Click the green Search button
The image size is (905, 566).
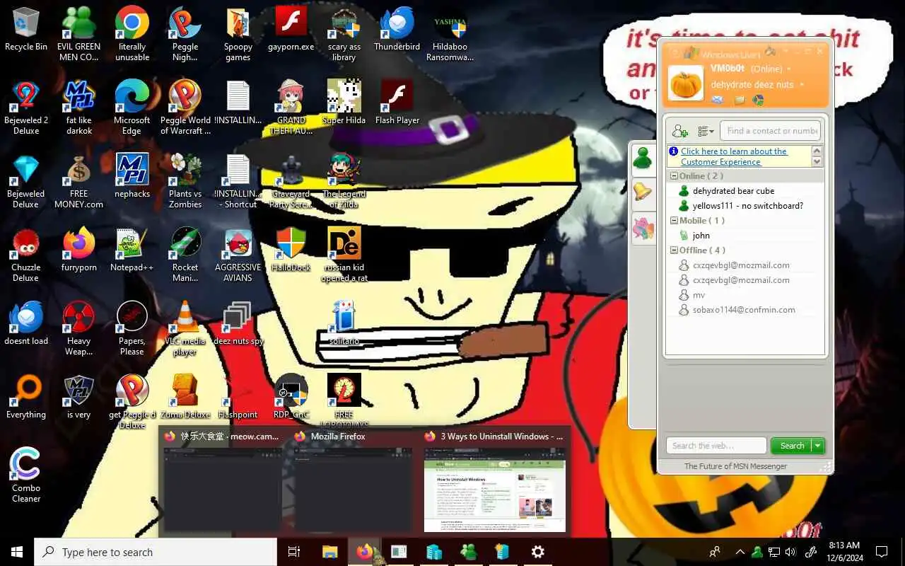tap(791, 446)
